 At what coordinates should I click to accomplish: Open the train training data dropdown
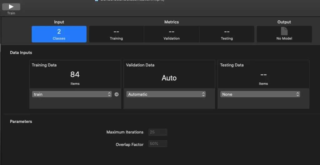pyautogui.click(x=72, y=94)
